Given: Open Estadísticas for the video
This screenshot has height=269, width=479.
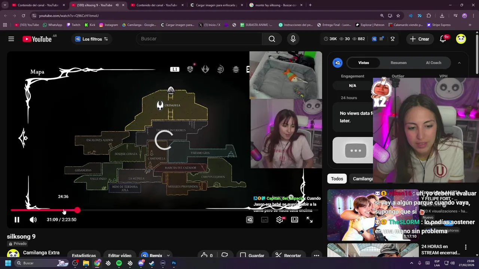Looking at the screenshot, I should (x=84, y=256).
